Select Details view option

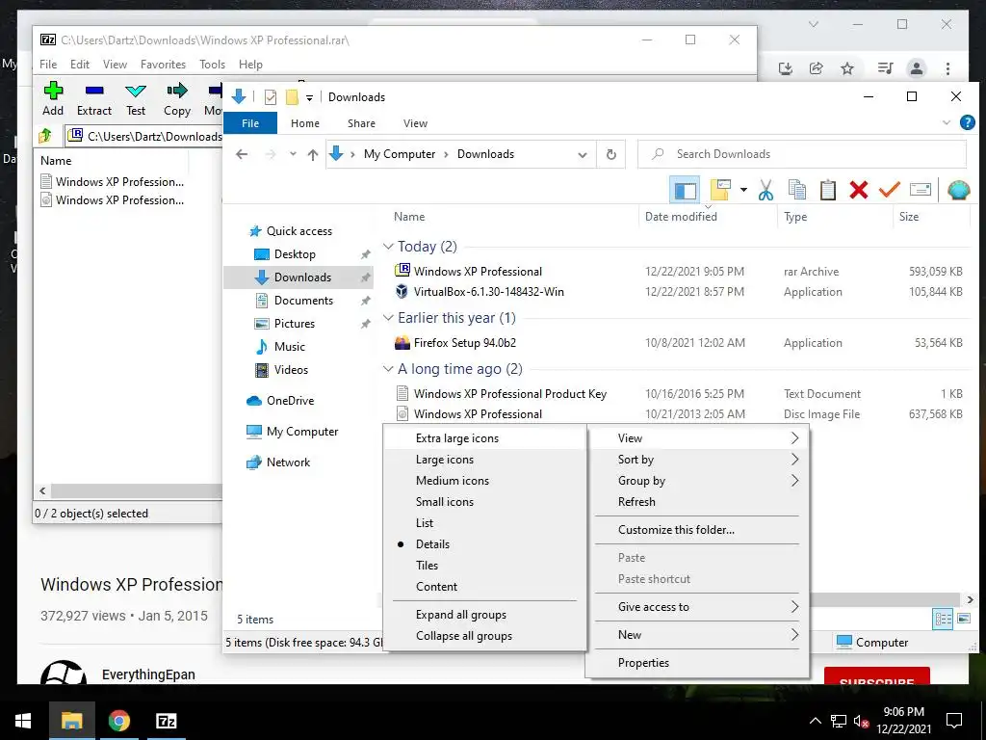coord(485,544)
